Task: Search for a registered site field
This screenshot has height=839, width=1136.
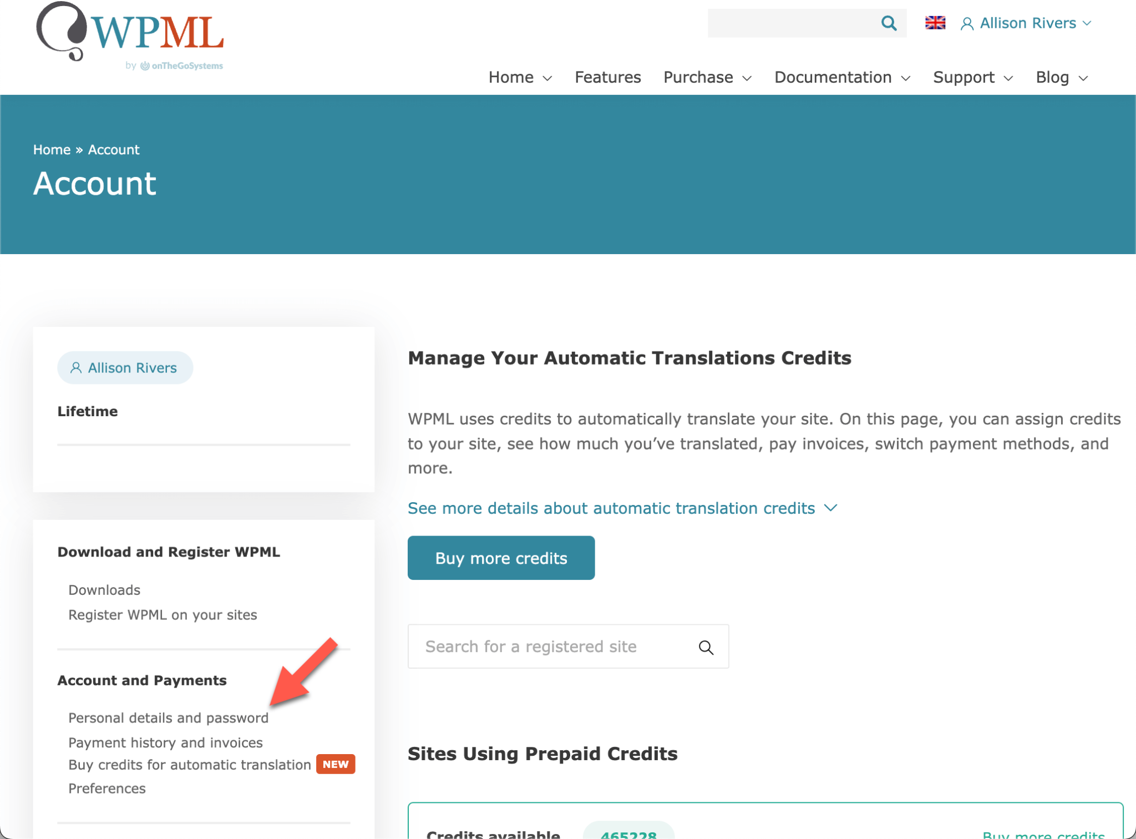Action: pyautogui.click(x=569, y=646)
